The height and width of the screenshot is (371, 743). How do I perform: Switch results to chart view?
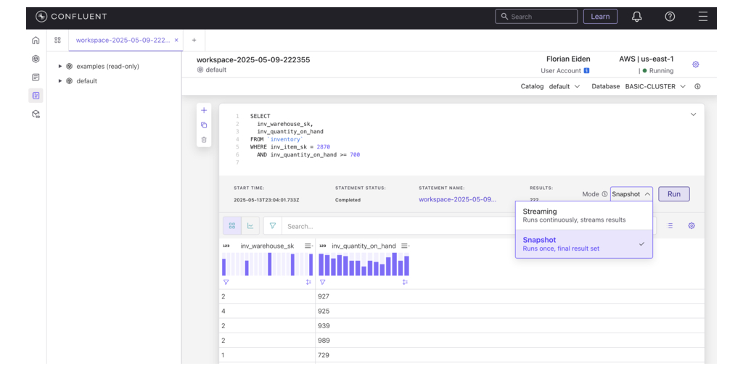click(x=250, y=226)
